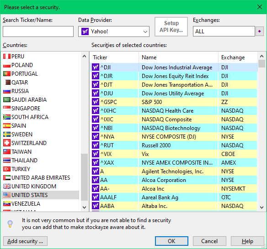Viewport: 267px width, 249px height.
Task: Click the United Arab Emirates flag icon
Action: 7,178
